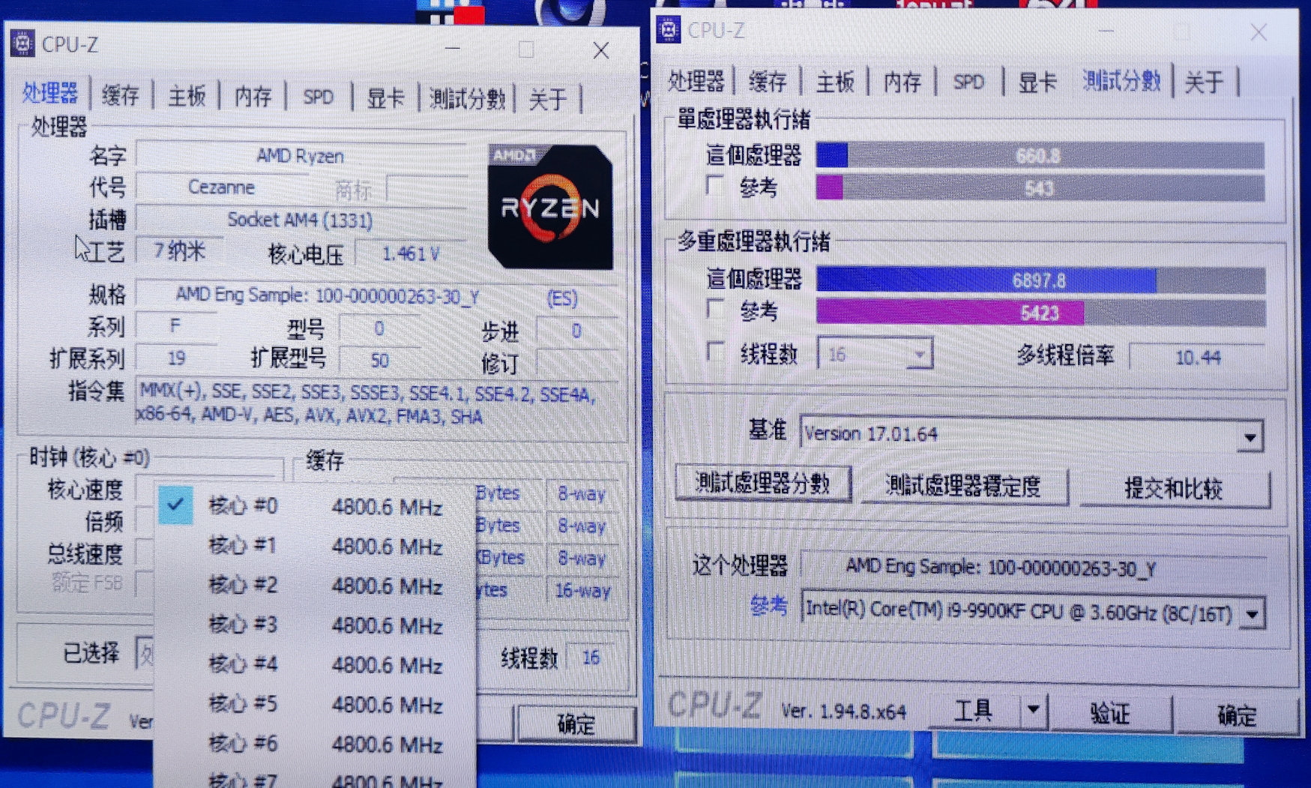Screen dimensions: 1311x788
Task: Click 确定 button in right CPU-Z window
Action: (x=1237, y=715)
